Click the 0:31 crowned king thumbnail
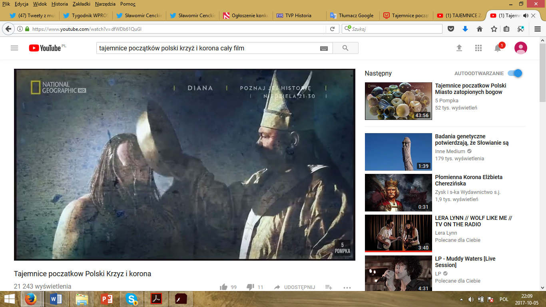 [399, 193]
